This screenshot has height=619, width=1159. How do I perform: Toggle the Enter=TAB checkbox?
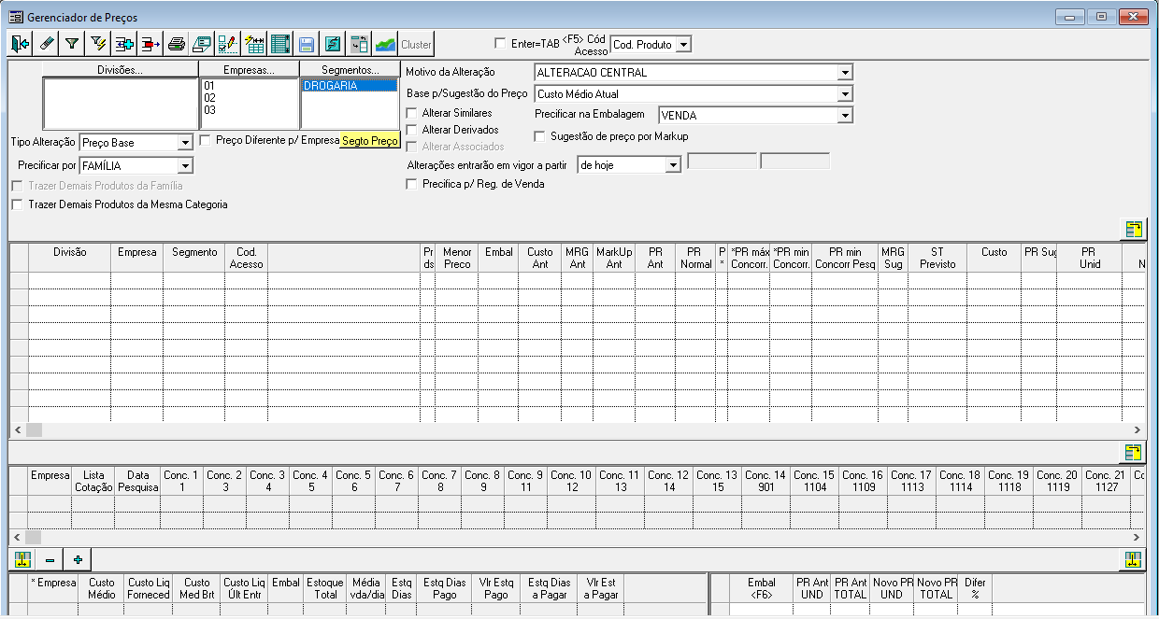pos(501,43)
